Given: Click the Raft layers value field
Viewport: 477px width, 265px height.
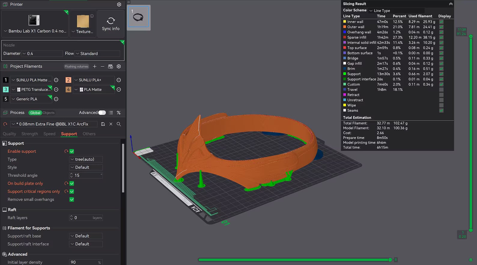Looking at the screenshot, I should tap(86, 218).
